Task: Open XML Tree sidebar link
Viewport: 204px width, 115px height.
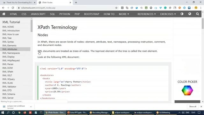Action: tap(7, 38)
